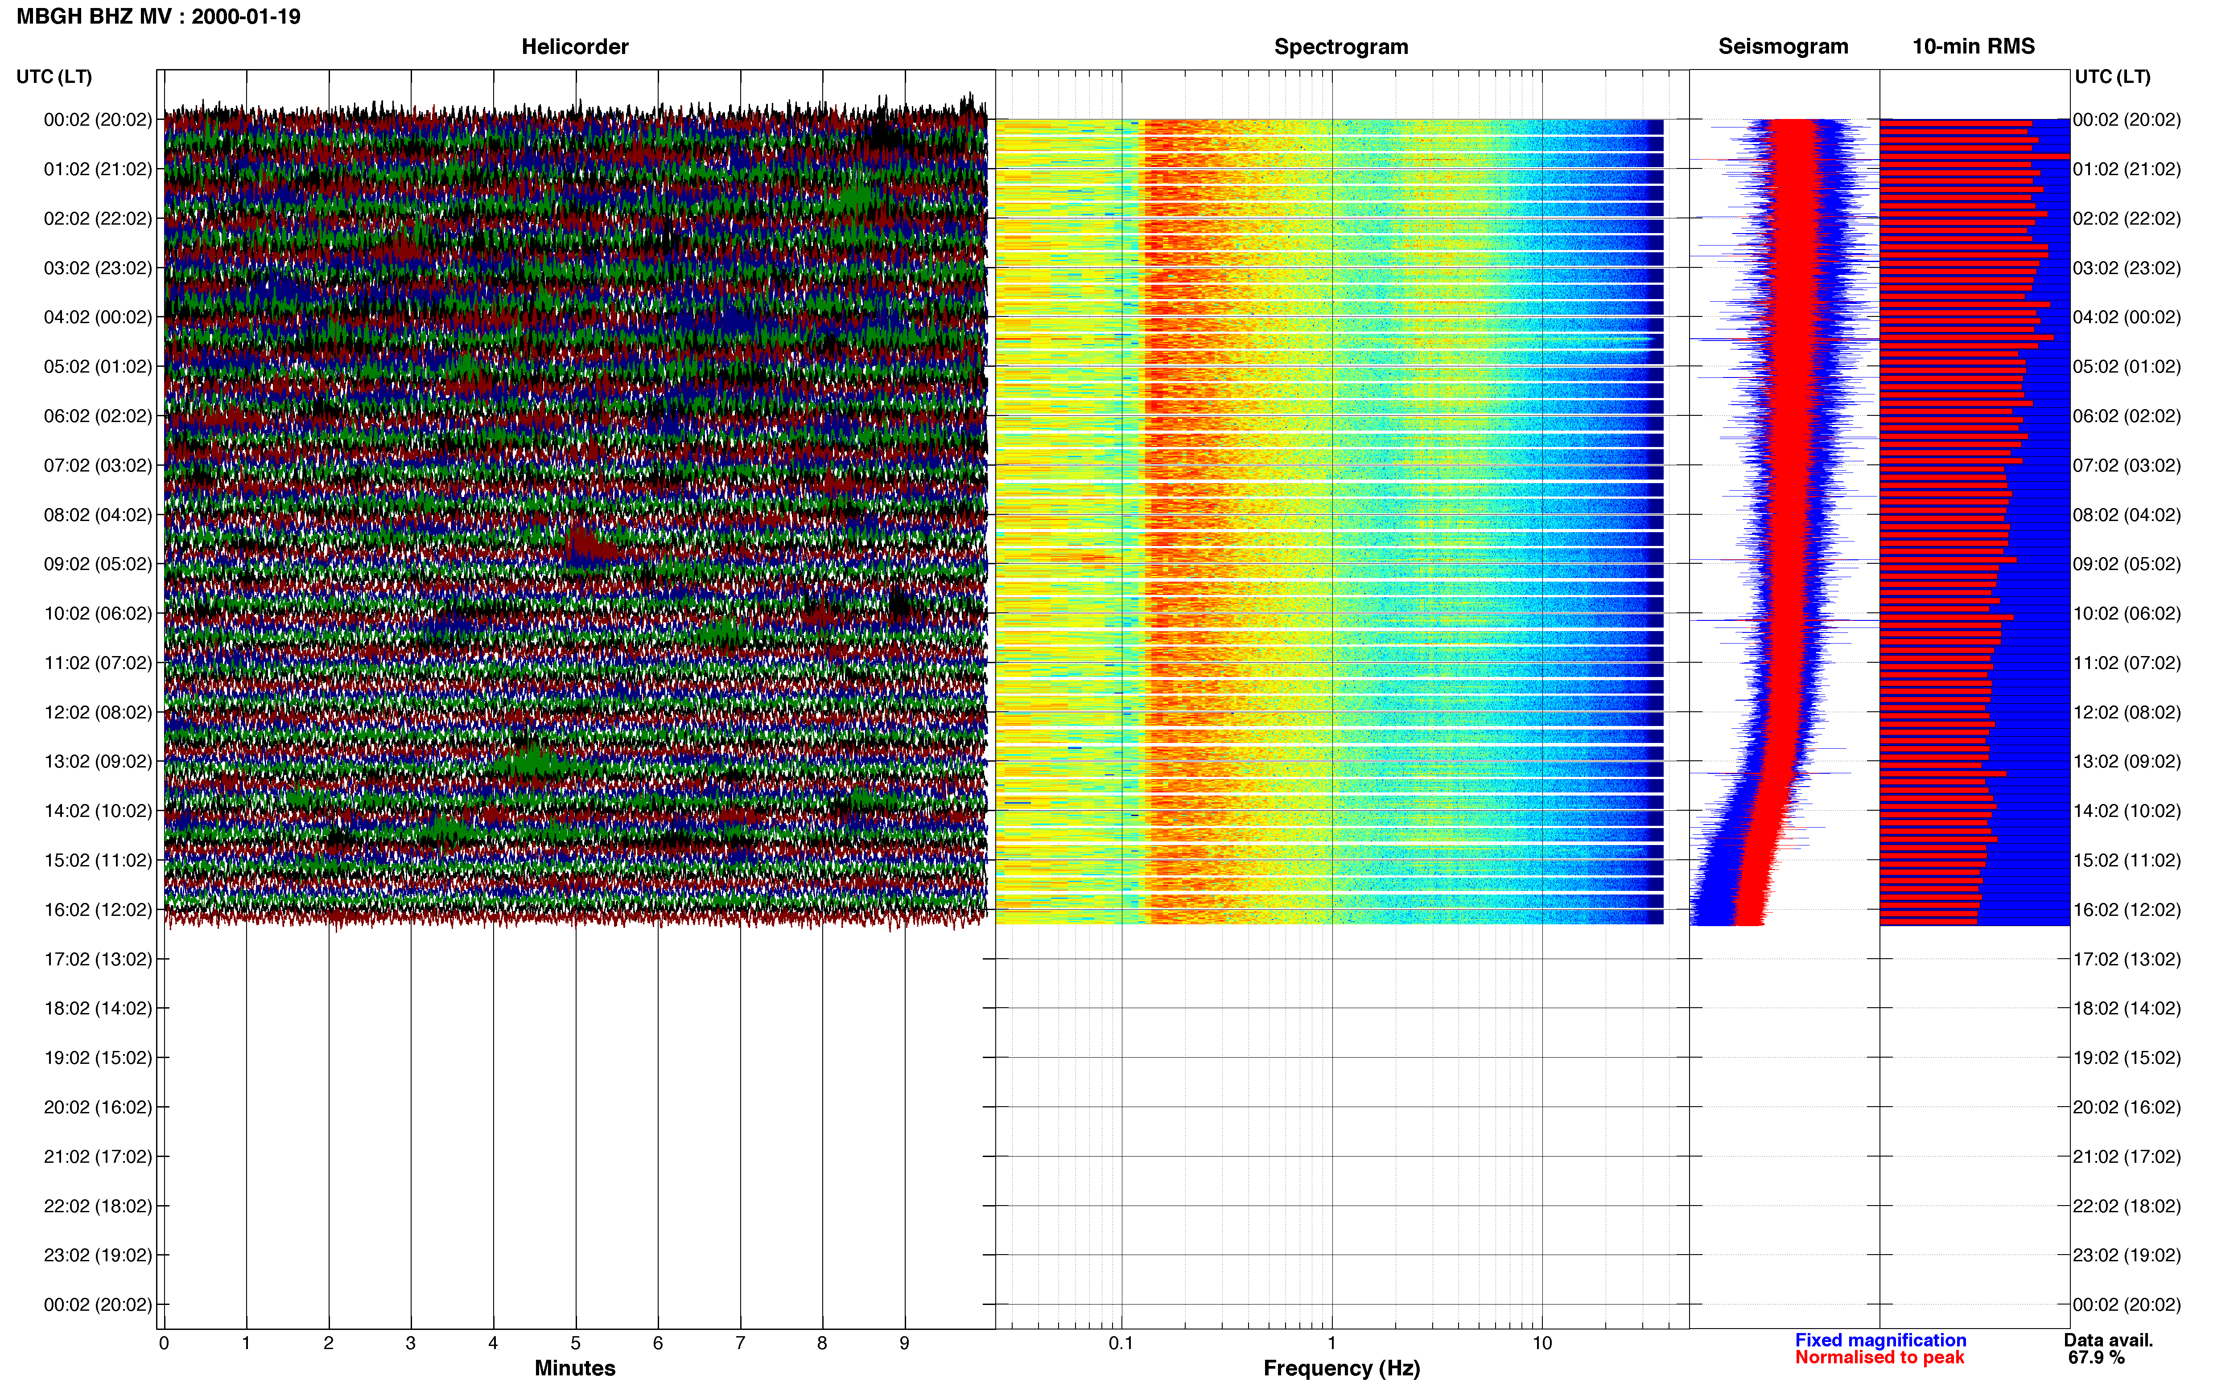
Task: Click the 10 Hz frequency tick label
Action: (x=1542, y=1343)
